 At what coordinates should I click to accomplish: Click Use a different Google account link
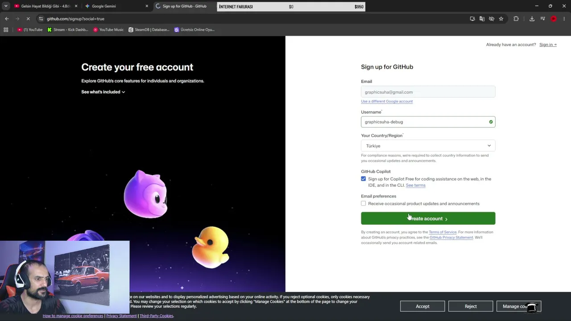click(387, 101)
